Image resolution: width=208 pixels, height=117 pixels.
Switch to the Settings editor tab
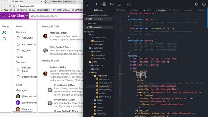pyautogui.click(x=121, y=10)
